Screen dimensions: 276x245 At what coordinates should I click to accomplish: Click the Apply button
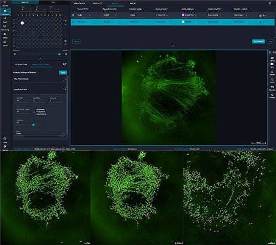coord(63,73)
